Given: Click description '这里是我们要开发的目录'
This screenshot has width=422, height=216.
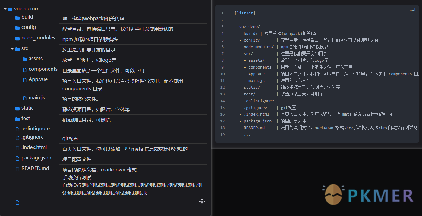Looking at the screenshot, I should click(x=89, y=50).
